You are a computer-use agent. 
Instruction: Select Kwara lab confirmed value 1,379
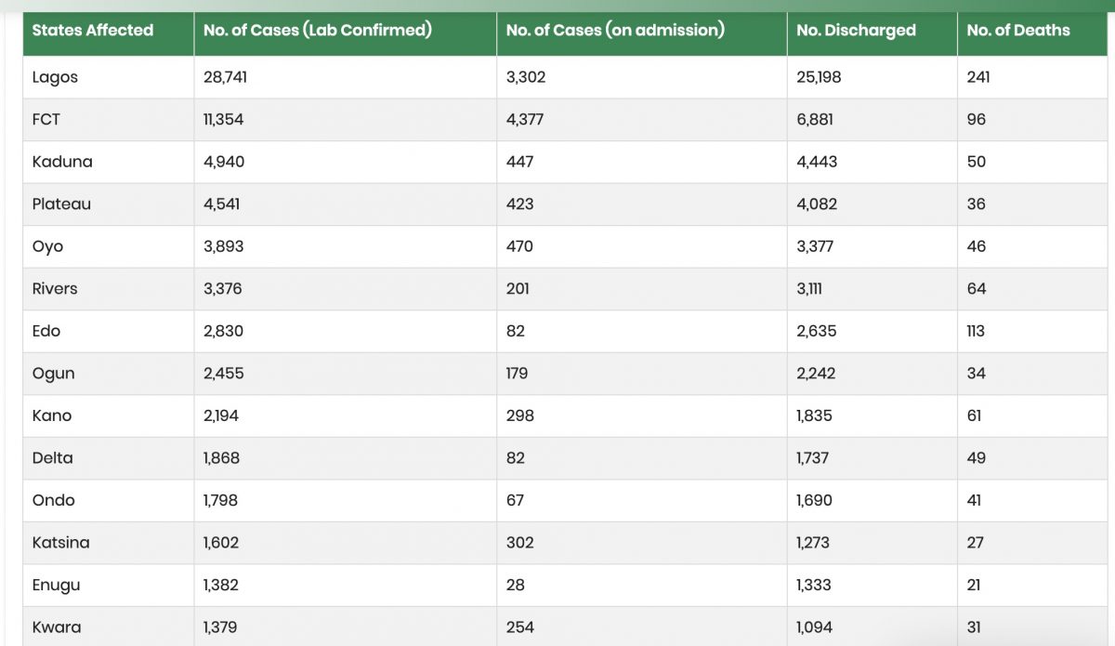click(x=220, y=627)
